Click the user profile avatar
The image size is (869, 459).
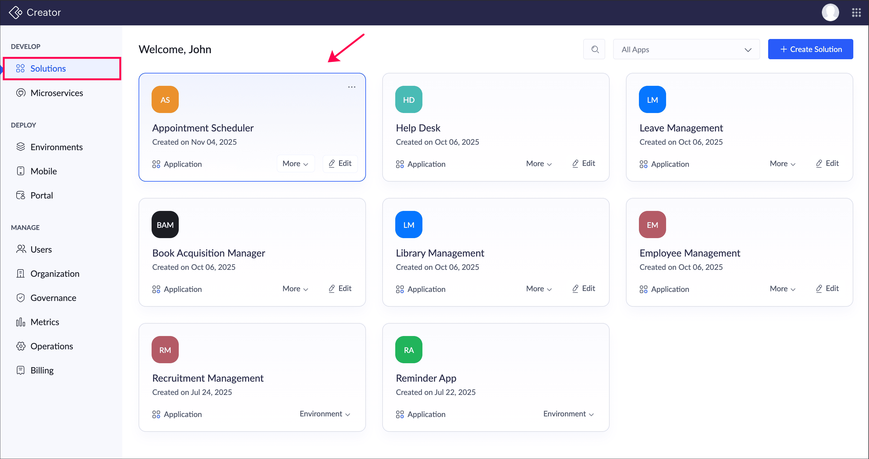830,12
